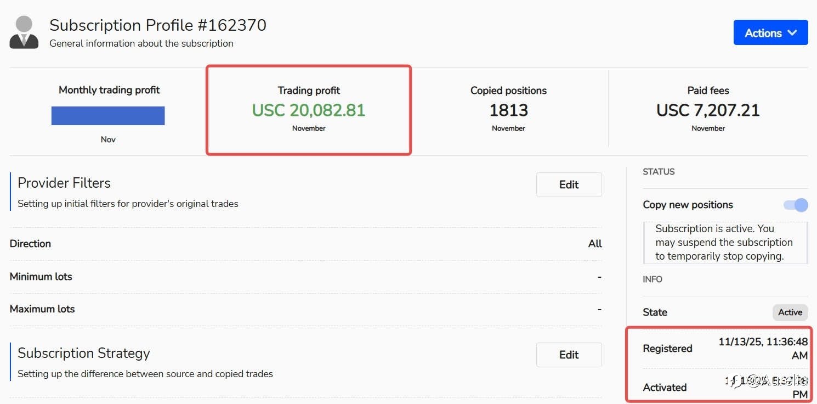Click the Paid fees USC 7,207.21 value
Image resolution: width=817 pixels, height=404 pixels.
tap(708, 110)
